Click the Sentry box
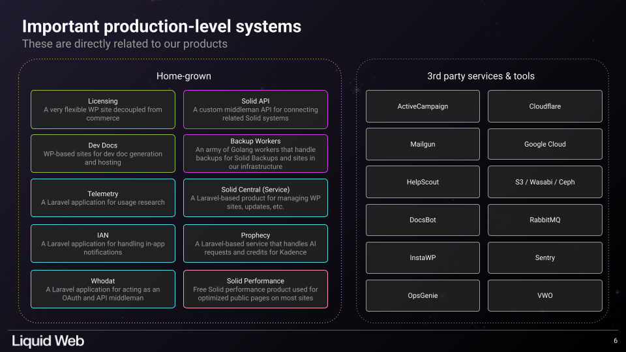The image size is (626, 352). point(545,258)
